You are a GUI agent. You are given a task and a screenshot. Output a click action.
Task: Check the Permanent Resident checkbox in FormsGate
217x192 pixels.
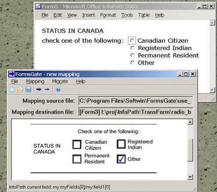tap(77, 159)
